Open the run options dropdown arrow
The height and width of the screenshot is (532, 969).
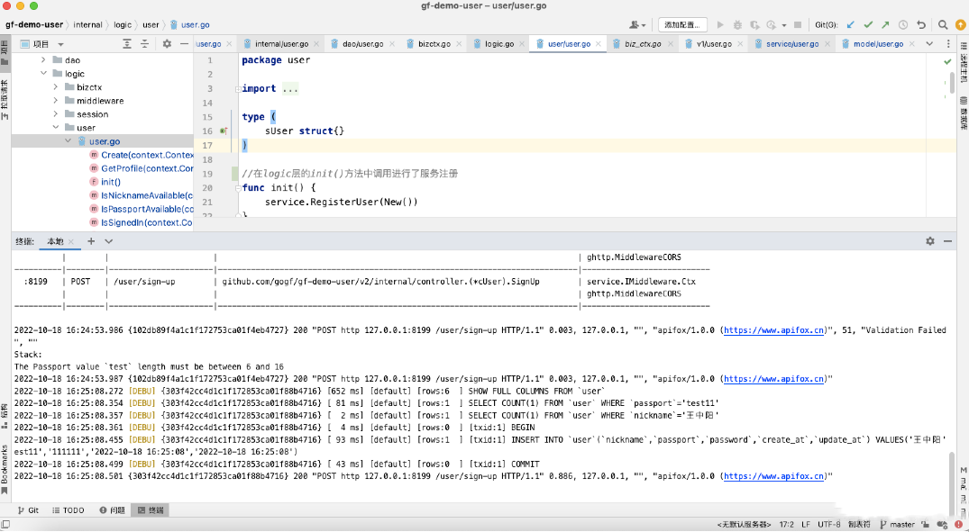(x=784, y=25)
